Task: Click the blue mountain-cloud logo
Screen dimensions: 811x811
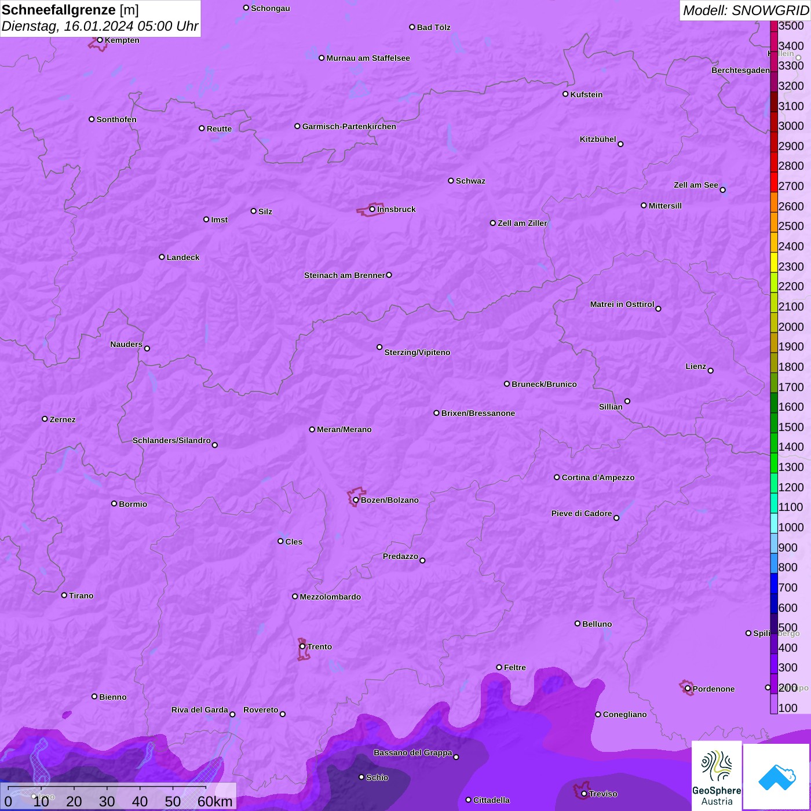Action: click(776, 777)
